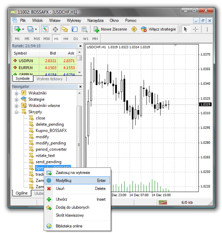222x233 pixels.
Task: Select the USDPLN symbol row
Action: click(44, 61)
